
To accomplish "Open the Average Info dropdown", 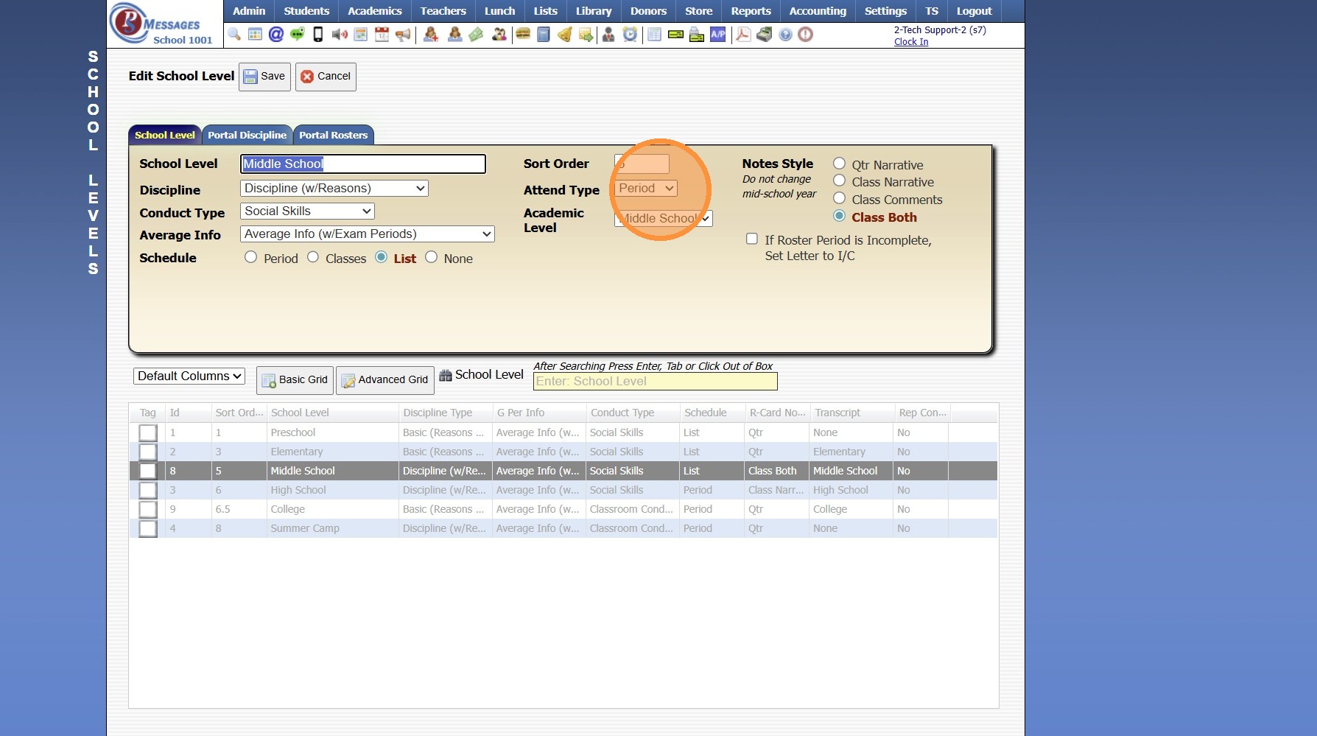I will tap(368, 234).
